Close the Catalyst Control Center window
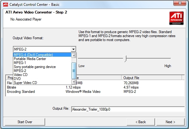Viewport: 189px width, 129px height. 180,3
